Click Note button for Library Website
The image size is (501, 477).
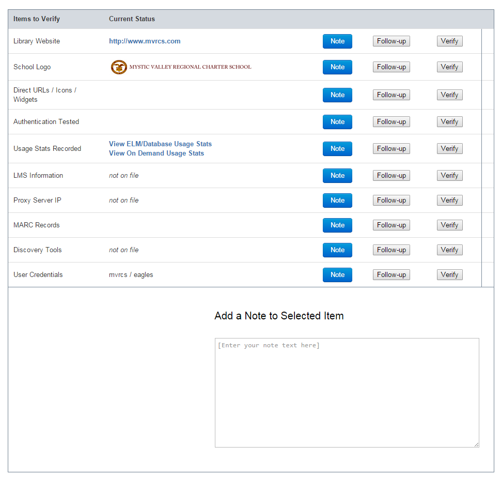pyautogui.click(x=337, y=41)
